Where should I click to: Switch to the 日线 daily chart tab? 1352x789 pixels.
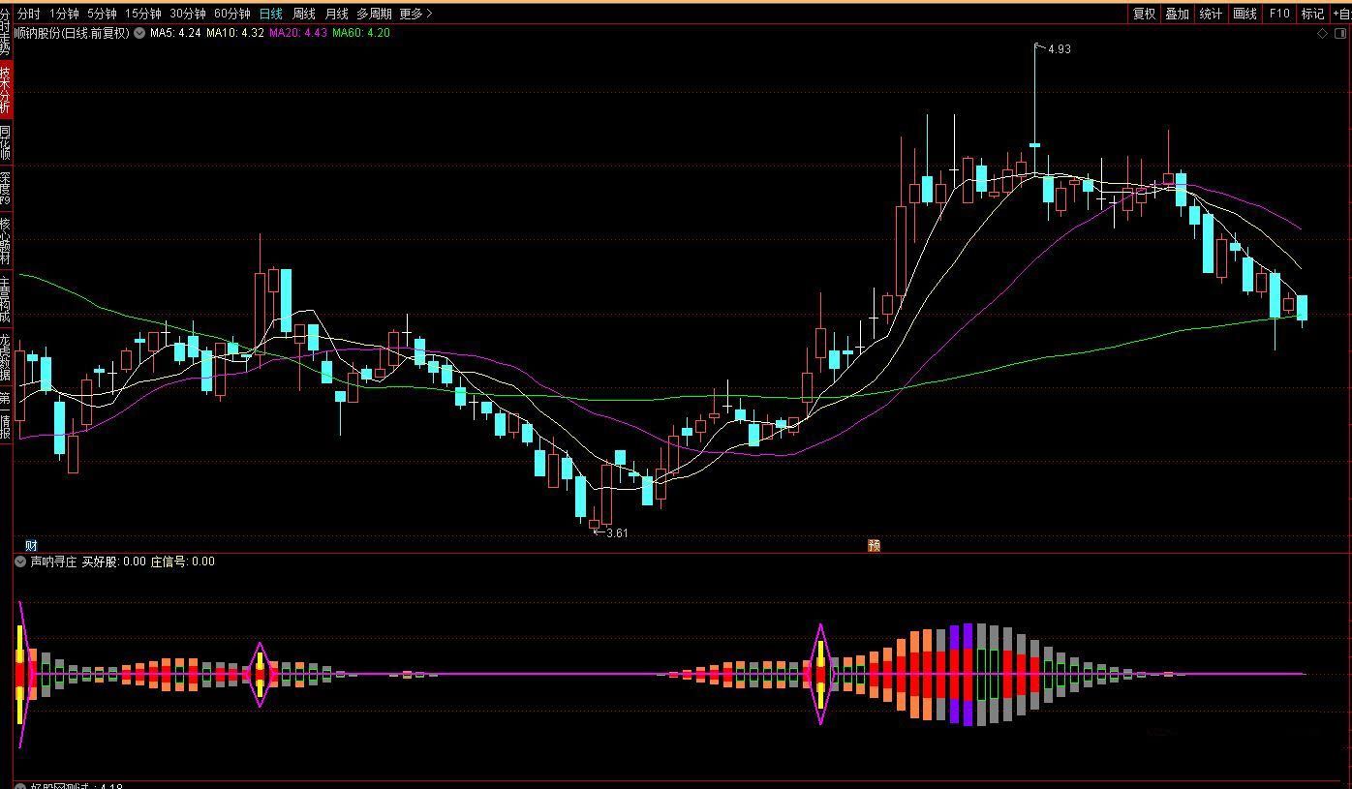271,14
